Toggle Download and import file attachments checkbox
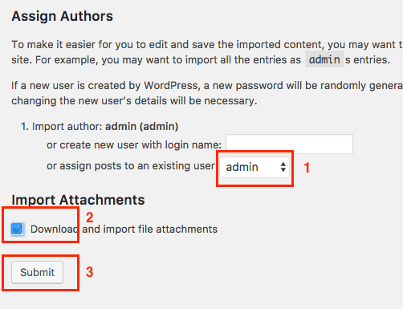Viewport: 403px width, 309px height. click(18, 229)
